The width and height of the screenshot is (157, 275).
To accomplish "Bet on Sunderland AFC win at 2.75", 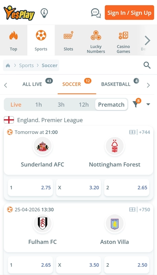I will 30,187.
